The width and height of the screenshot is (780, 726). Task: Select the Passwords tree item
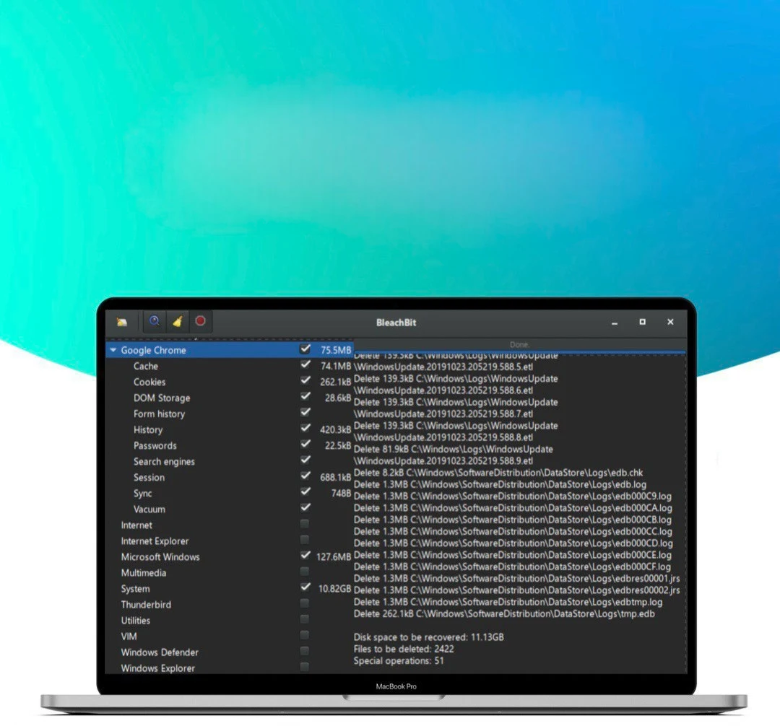click(155, 446)
